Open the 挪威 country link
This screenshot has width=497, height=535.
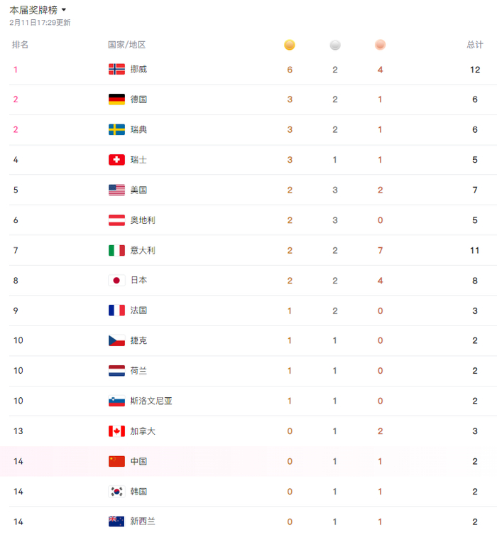pos(139,70)
